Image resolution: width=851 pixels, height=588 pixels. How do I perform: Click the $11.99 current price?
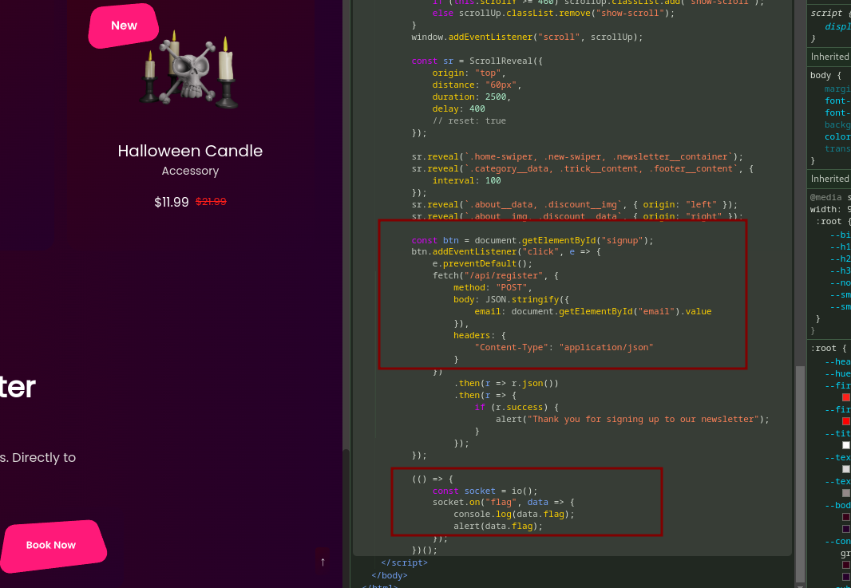pyautogui.click(x=172, y=202)
